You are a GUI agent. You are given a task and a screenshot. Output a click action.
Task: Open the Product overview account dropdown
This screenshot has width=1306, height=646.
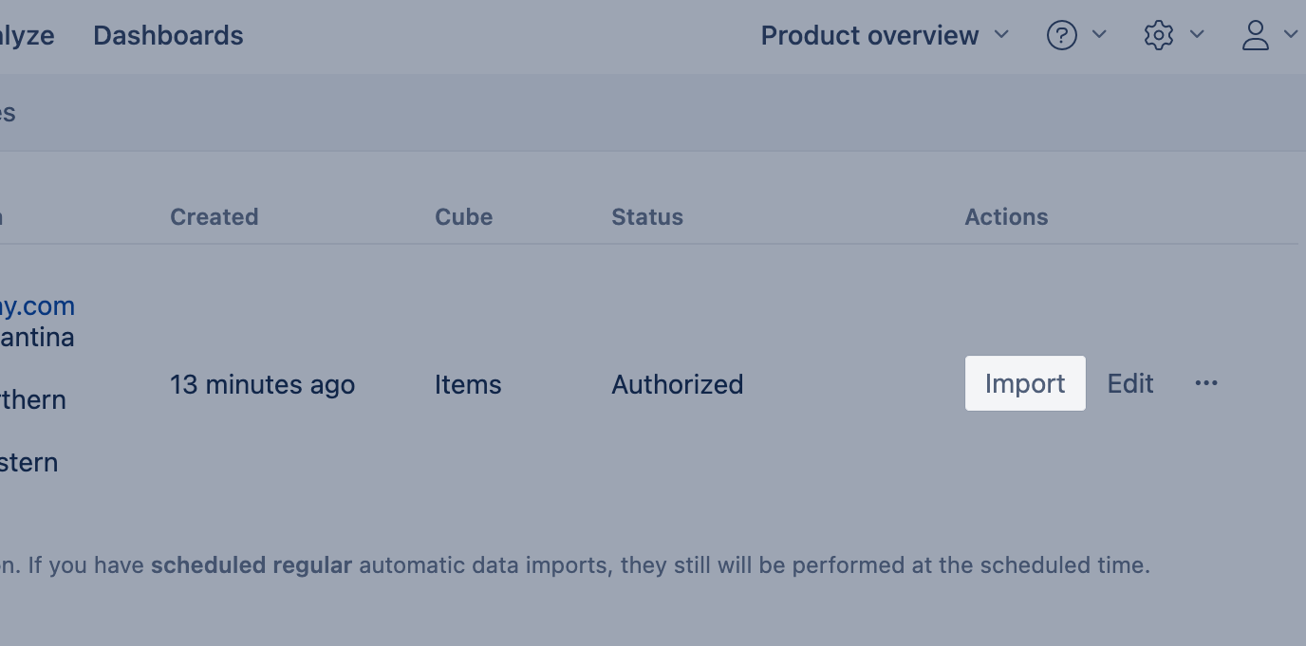(x=884, y=36)
